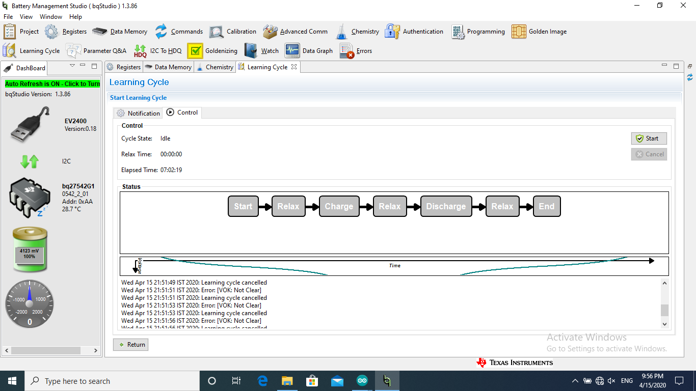Click the DashBoard scrollbar right arrow
The image size is (696, 391).
(96, 351)
